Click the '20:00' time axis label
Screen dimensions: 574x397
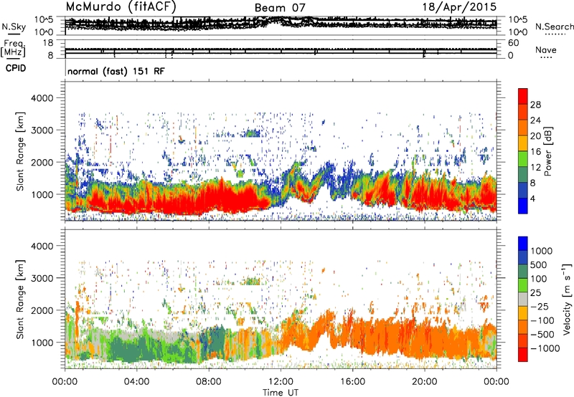424,381
